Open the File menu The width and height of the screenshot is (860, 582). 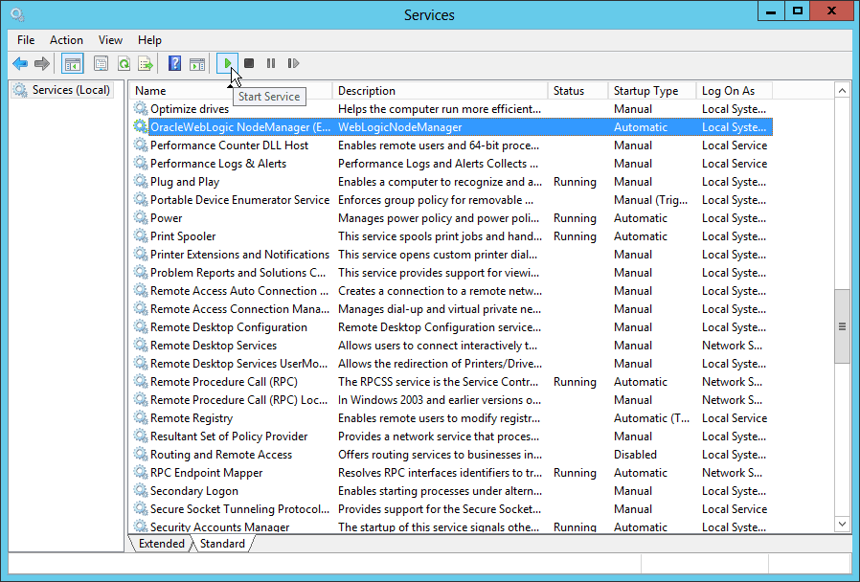coord(26,40)
